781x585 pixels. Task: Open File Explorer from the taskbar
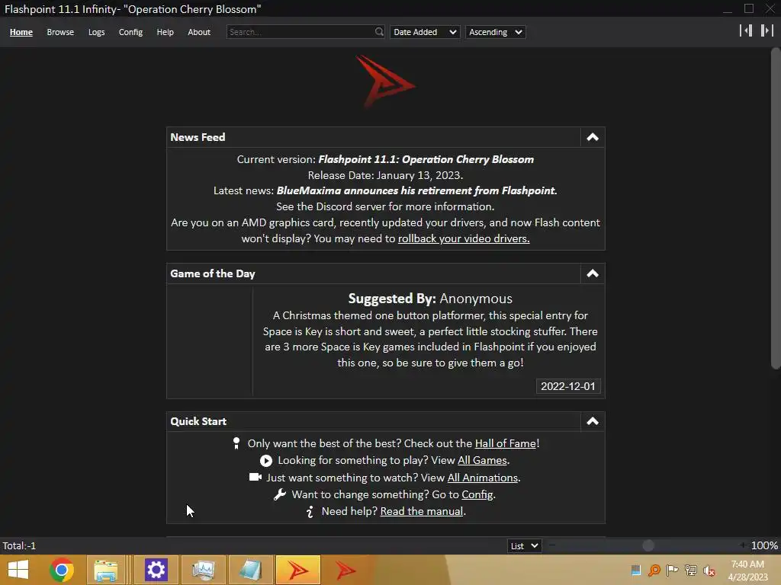click(x=105, y=570)
